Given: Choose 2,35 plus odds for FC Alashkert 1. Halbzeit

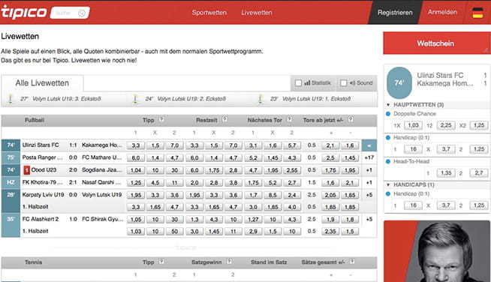Looking at the screenshot, I should coord(330,231).
